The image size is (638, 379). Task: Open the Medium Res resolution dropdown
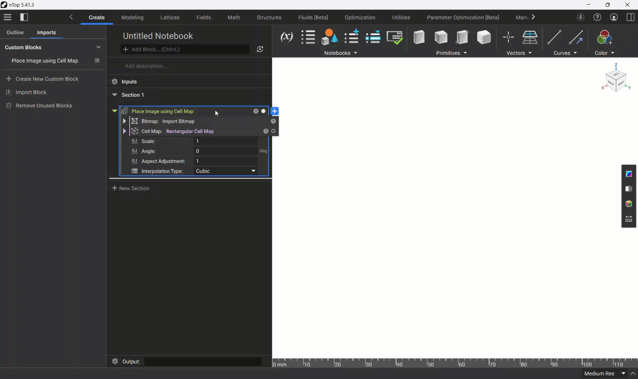point(605,373)
